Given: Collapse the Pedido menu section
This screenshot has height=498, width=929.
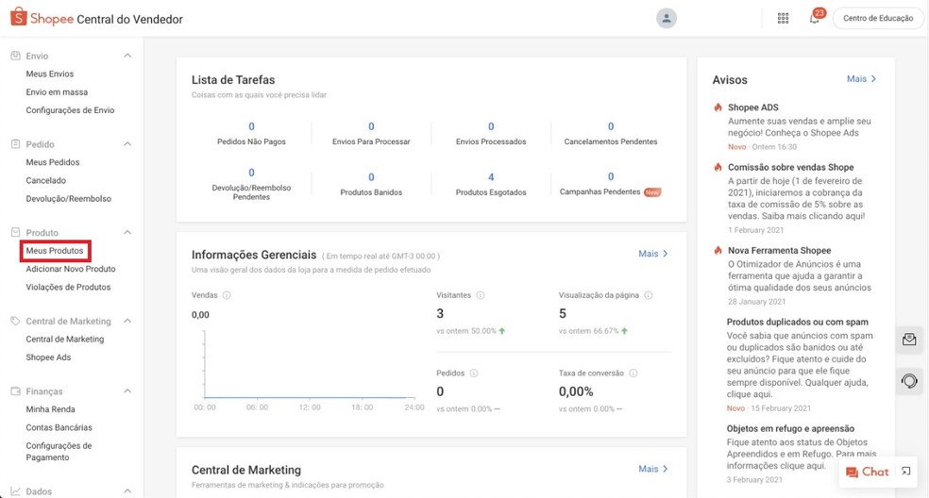Looking at the screenshot, I should click(x=127, y=144).
